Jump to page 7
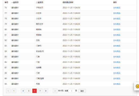 click(x=40, y=91)
